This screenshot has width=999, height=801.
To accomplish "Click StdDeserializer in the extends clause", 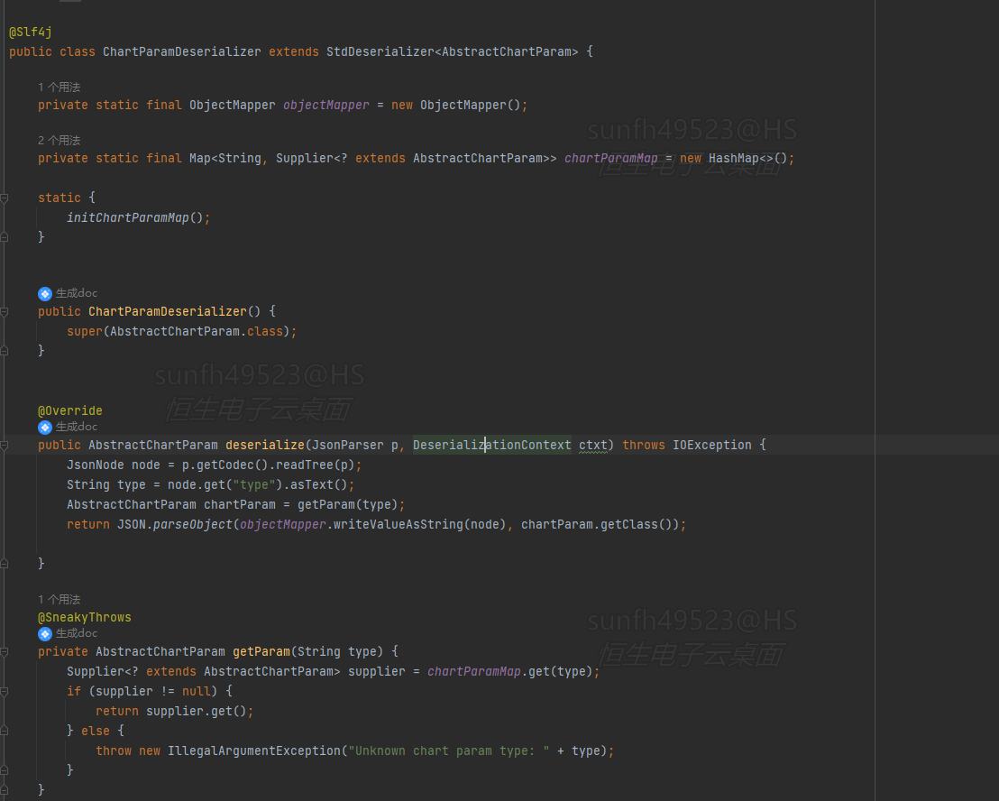I will pos(380,51).
